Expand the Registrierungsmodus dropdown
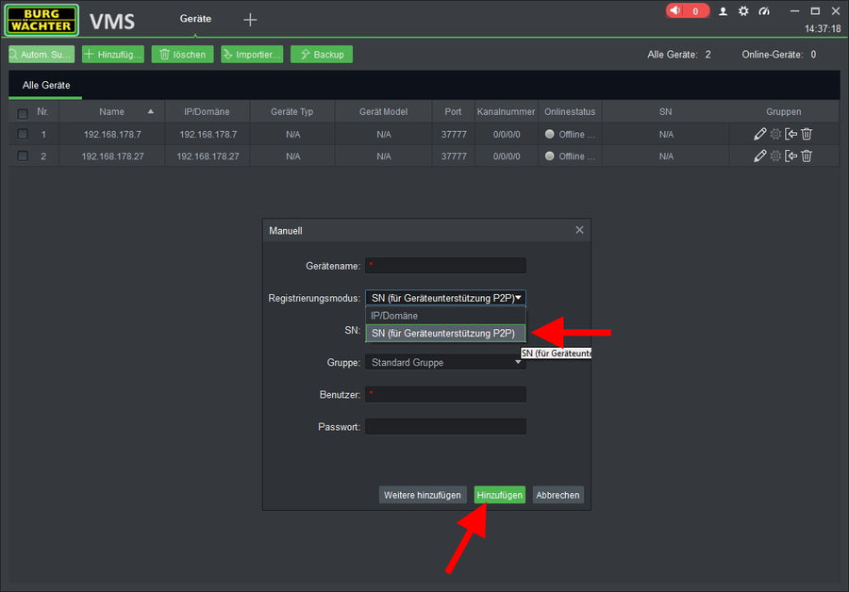Screen dimensions: 849x592 [x=445, y=298]
